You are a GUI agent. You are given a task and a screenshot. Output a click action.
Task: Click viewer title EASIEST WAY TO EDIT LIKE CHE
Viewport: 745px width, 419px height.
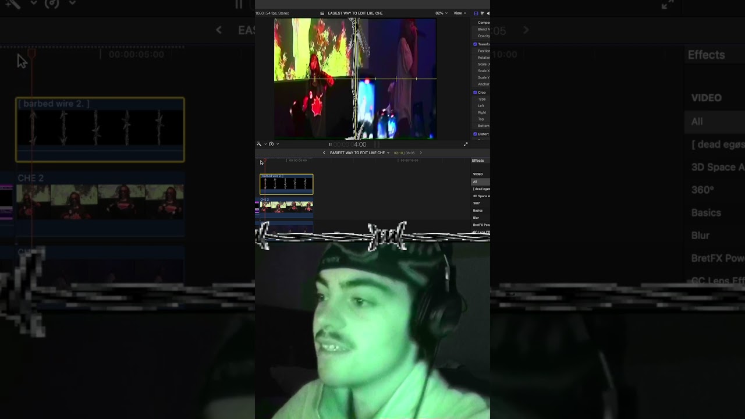point(355,13)
